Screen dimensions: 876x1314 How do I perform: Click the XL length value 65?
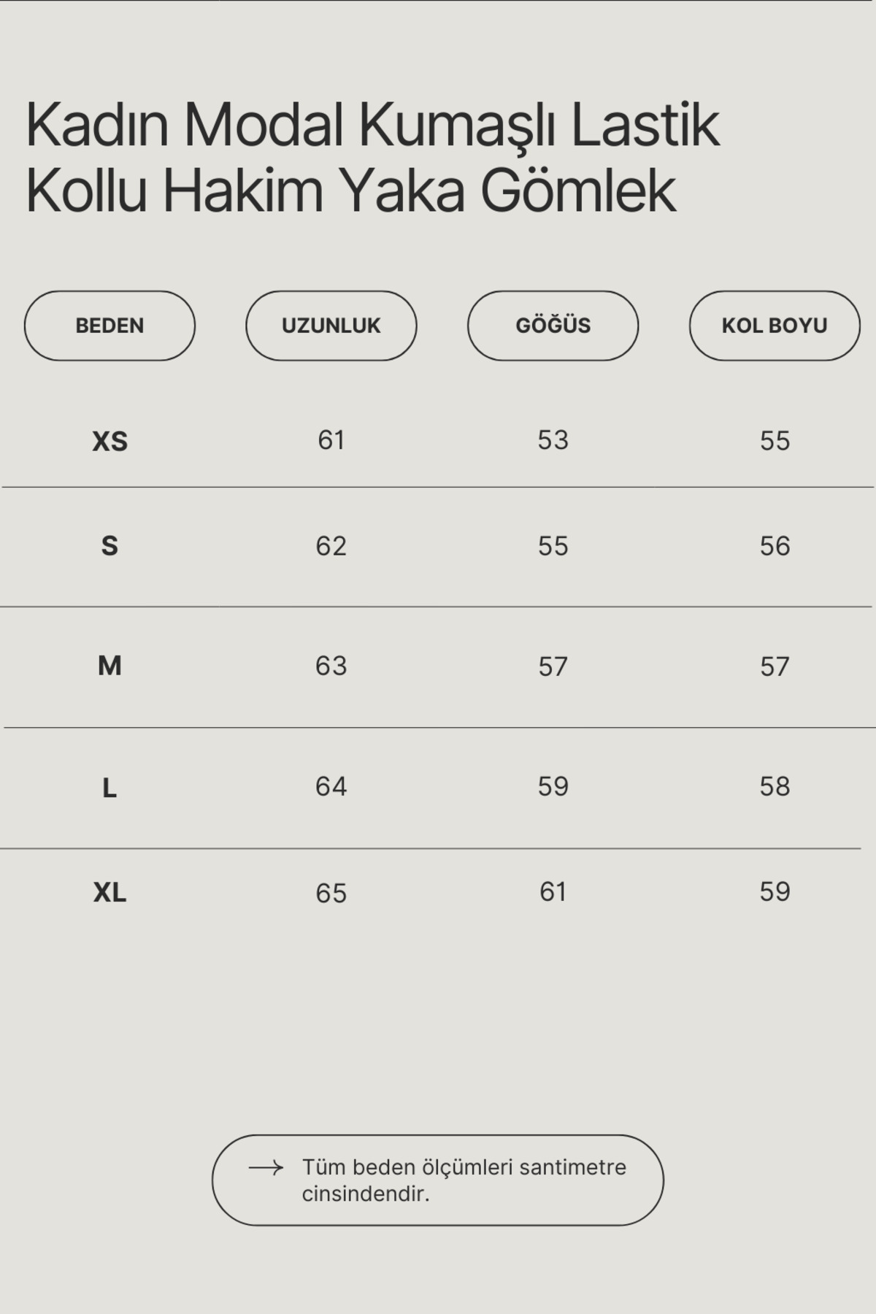click(x=331, y=893)
